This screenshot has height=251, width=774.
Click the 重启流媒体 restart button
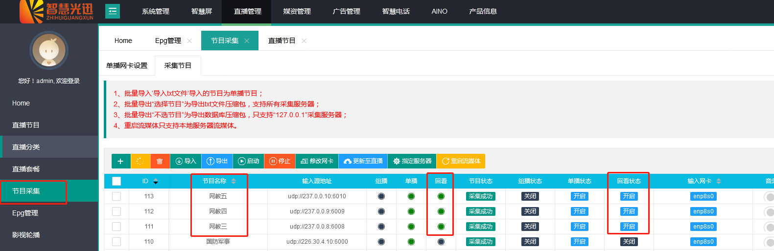461,161
